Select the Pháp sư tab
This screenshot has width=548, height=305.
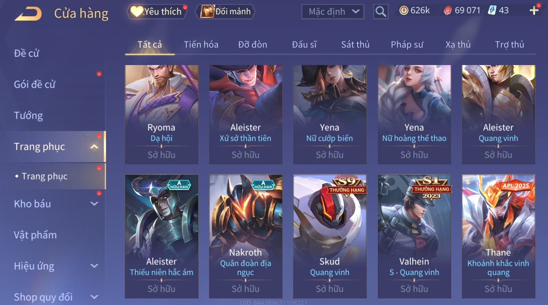pos(407,45)
